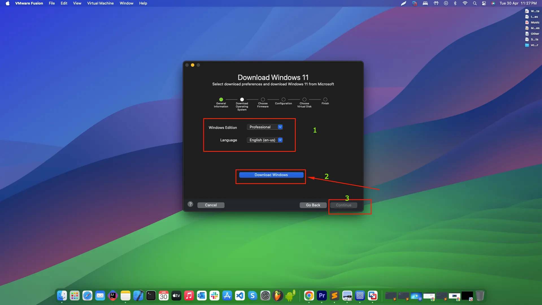The image size is (542, 305).
Task: Minimize the wizard with the yellow button
Action: click(193, 65)
